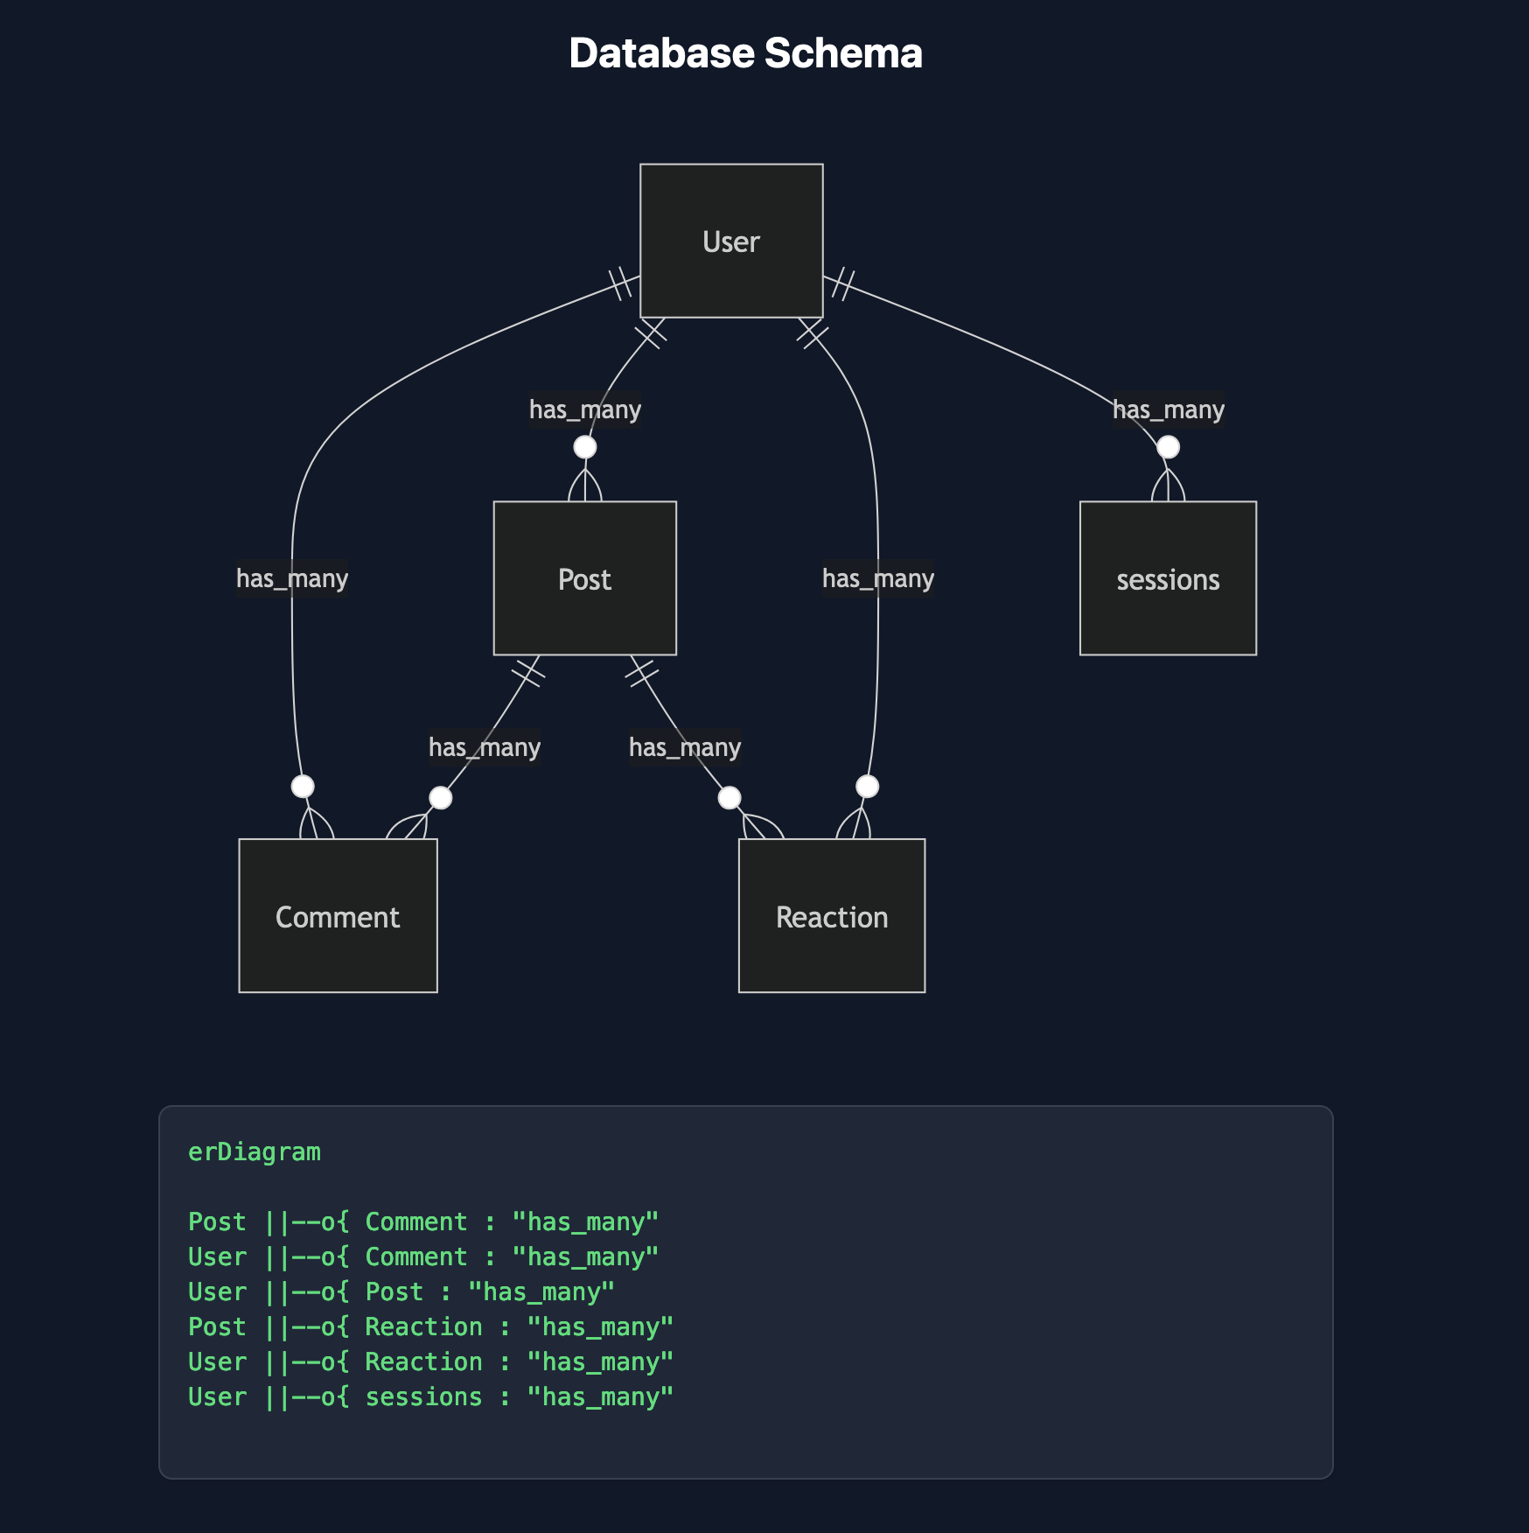Click the Post entity box
This screenshot has width=1529, height=1533.
584,578
